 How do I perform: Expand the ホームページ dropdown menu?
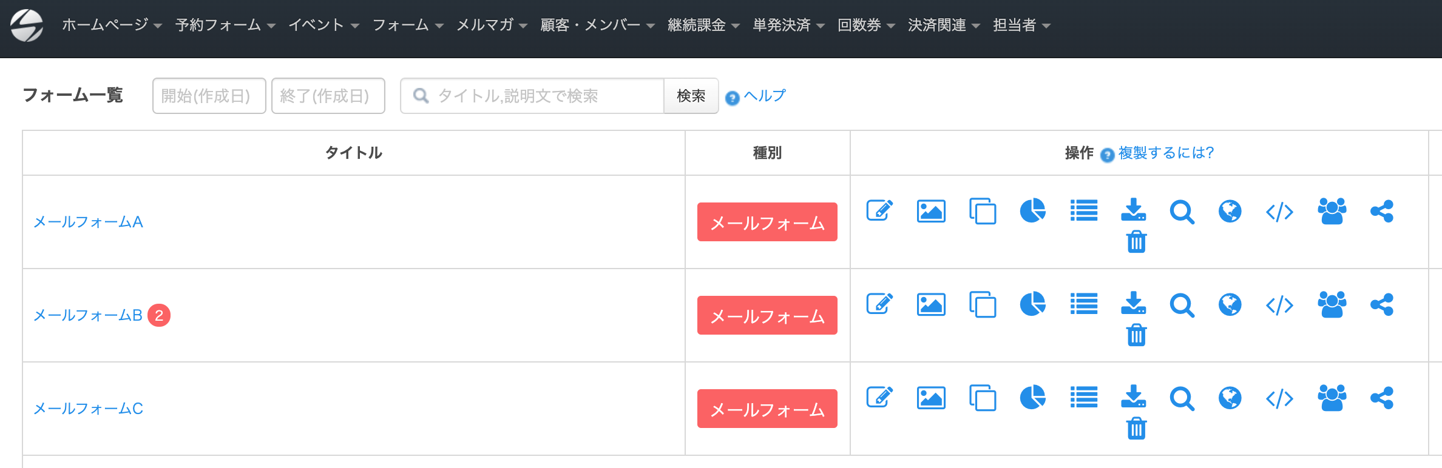coord(112,25)
